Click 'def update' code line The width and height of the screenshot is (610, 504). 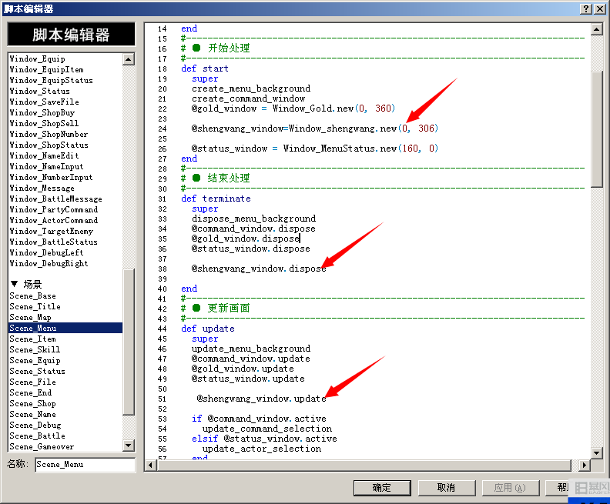coord(208,329)
